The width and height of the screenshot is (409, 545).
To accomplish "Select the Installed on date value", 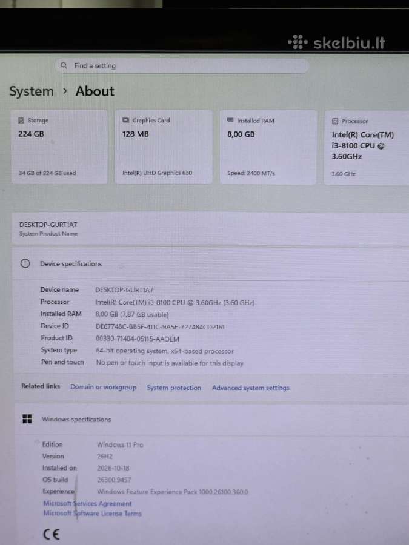I will click(113, 468).
